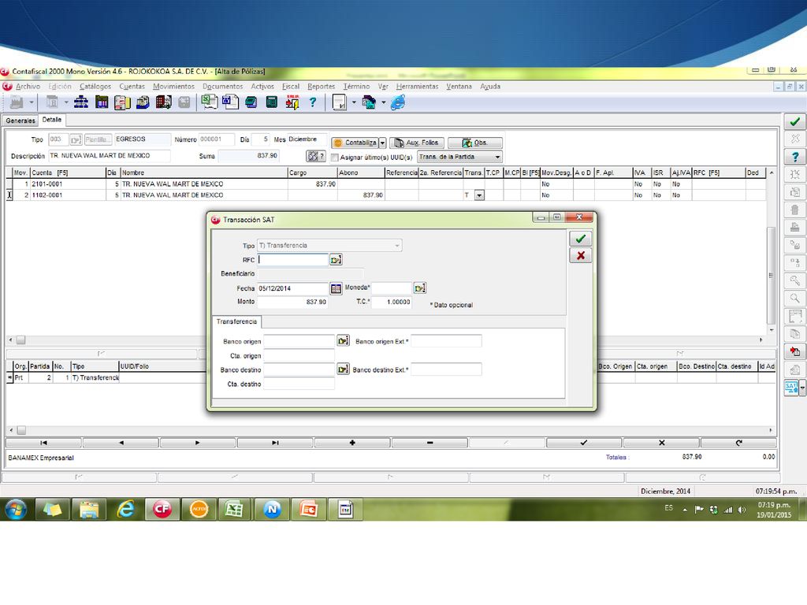Expand the Tipo T) Transferencia dropdown
807x605 pixels.
[397, 246]
